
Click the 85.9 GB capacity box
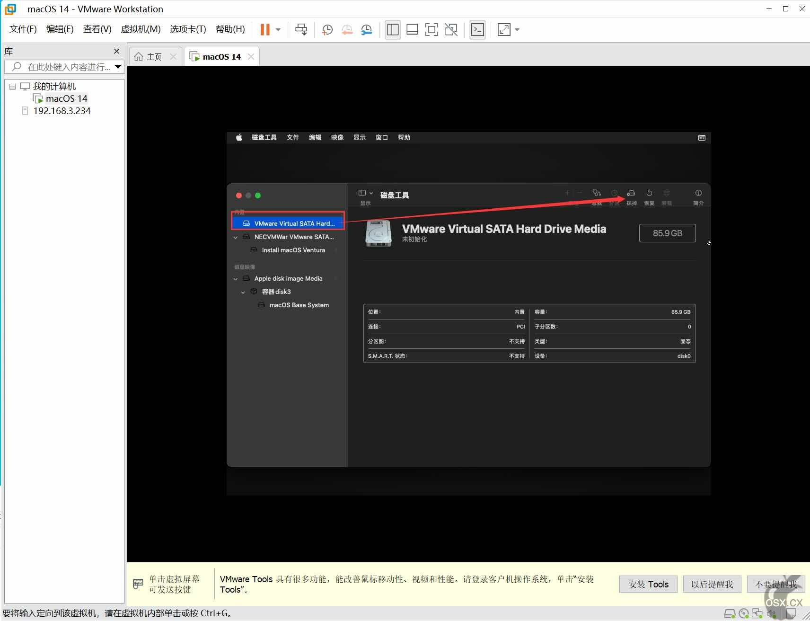tap(667, 233)
